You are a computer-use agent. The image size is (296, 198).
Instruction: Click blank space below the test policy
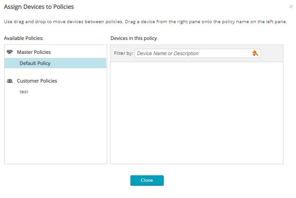pyautogui.click(x=55, y=130)
